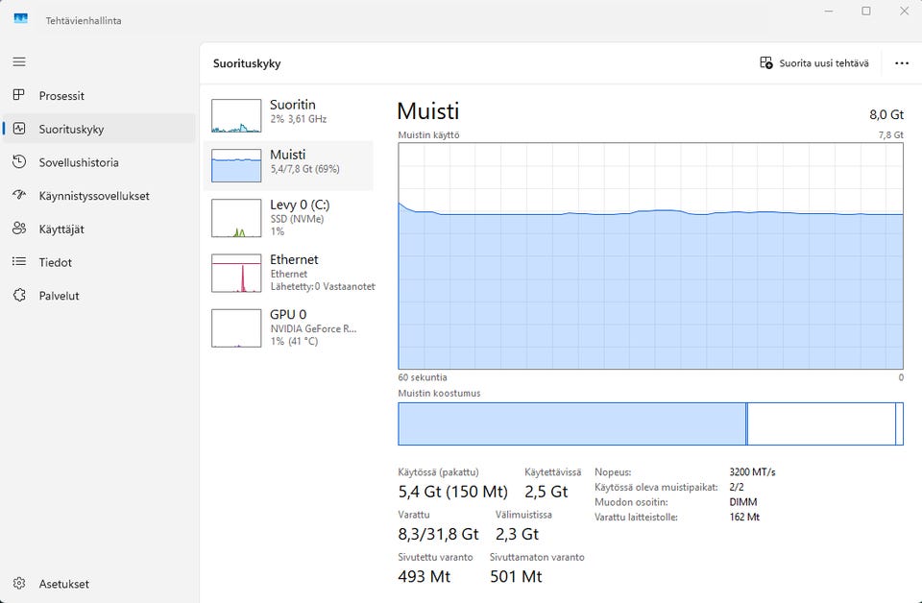This screenshot has width=922, height=603.
Task: Select the Suoritin CPU graph thumbnail
Action: tap(236, 115)
